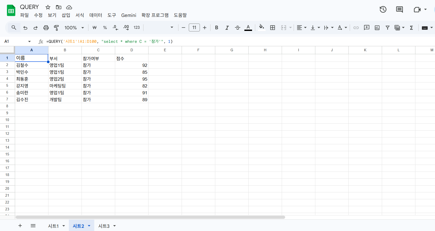
Task: Open the comments panel icon
Action: [399, 10]
